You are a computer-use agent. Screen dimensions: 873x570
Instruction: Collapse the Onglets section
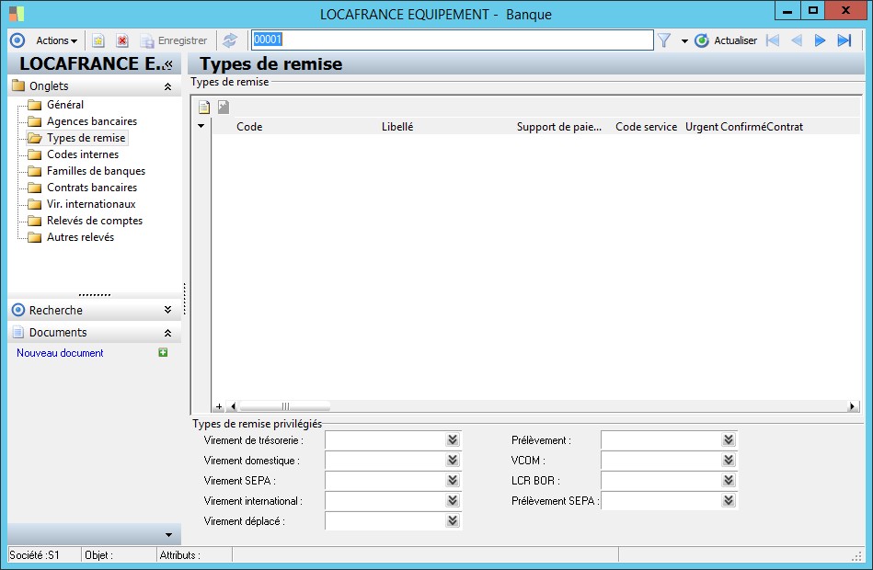pyautogui.click(x=167, y=86)
